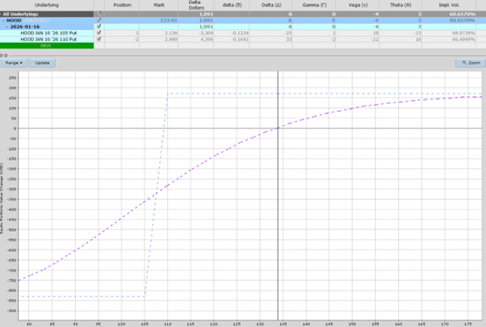The height and width of the screenshot is (327, 486).
Task: Open the Range dropdown
Action: click(14, 62)
